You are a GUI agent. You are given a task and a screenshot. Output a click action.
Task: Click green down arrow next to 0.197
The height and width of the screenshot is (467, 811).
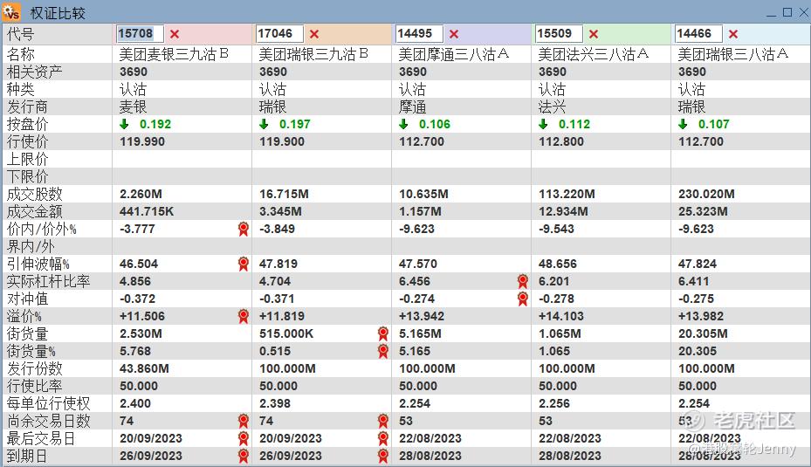pos(264,124)
